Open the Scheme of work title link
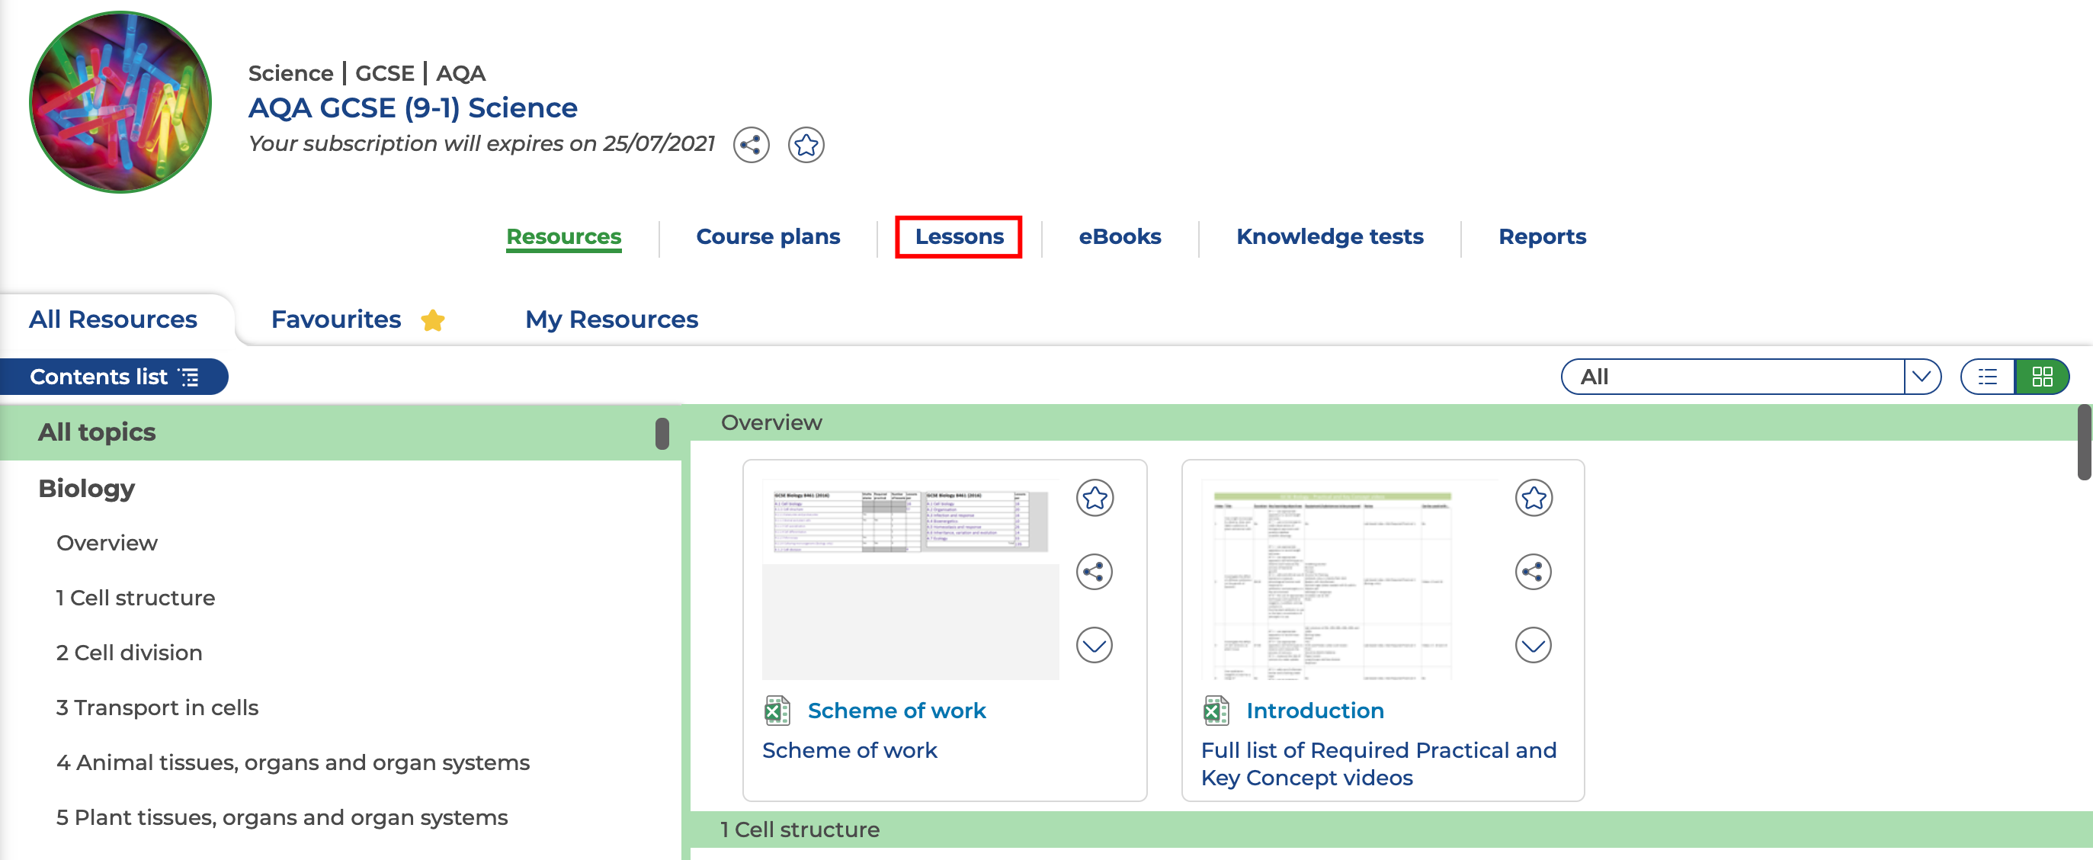 (x=896, y=711)
